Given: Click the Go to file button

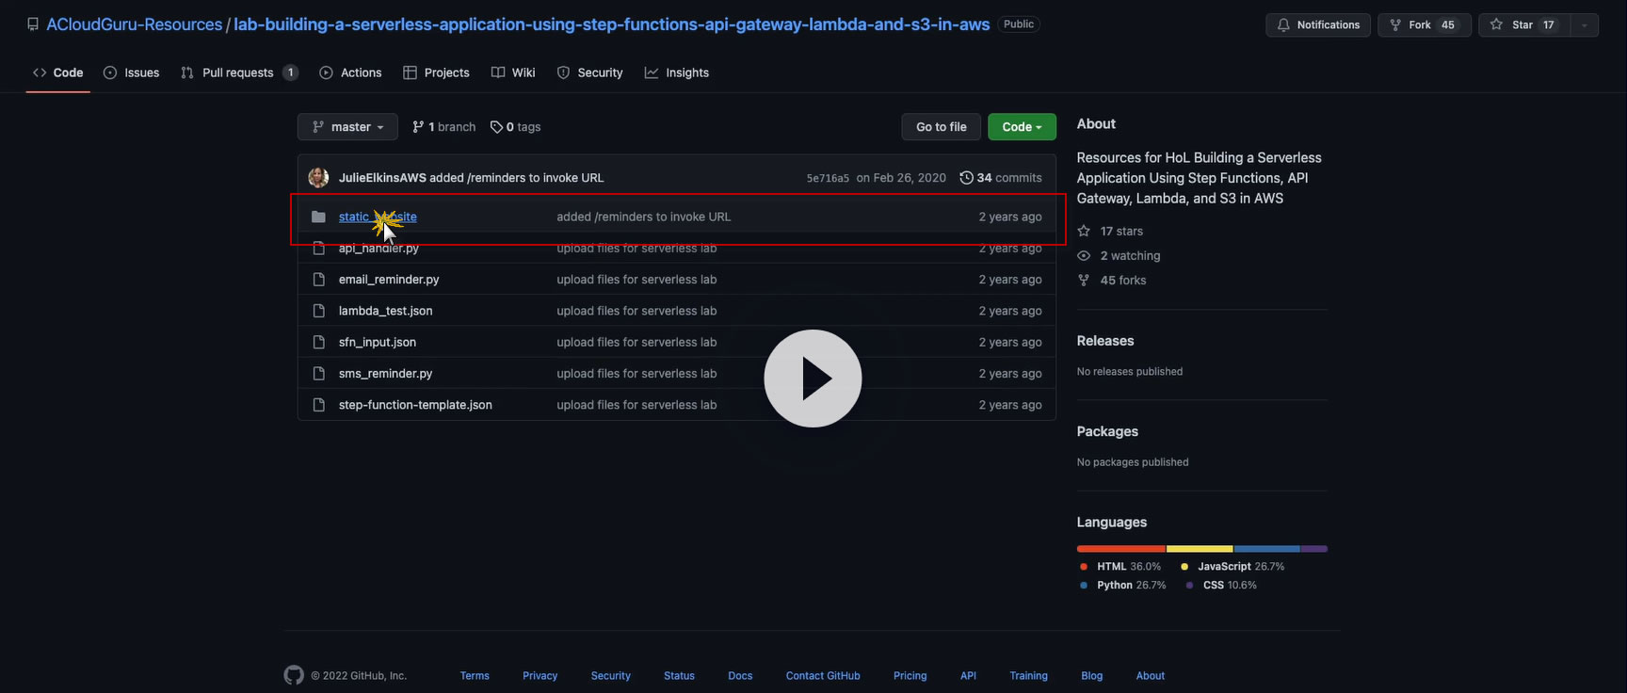Looking at the screenshot, I should [x=942, y=127].
